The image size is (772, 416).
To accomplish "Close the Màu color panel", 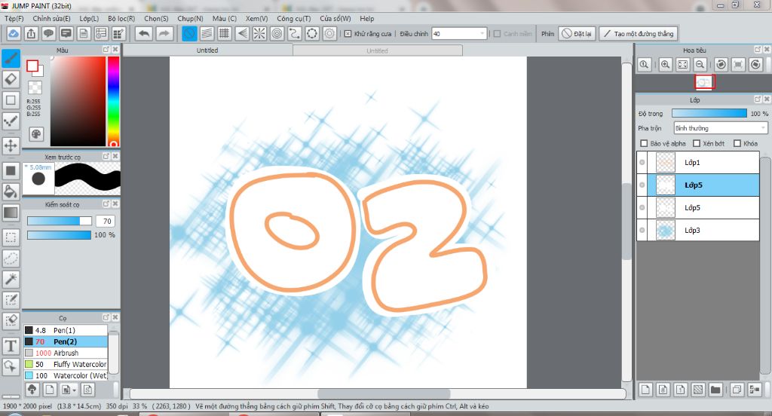I will tap(115, 50).
